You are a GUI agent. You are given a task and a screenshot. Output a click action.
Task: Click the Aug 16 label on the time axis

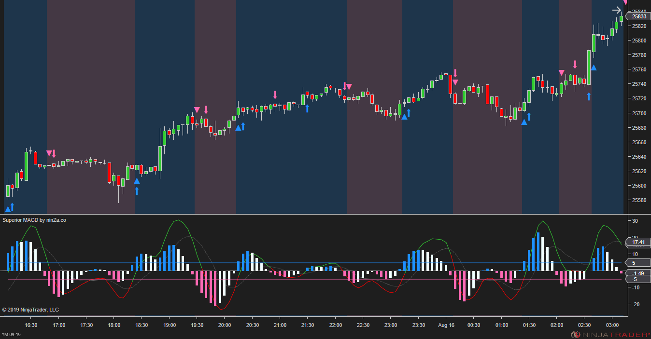[446, 325]
